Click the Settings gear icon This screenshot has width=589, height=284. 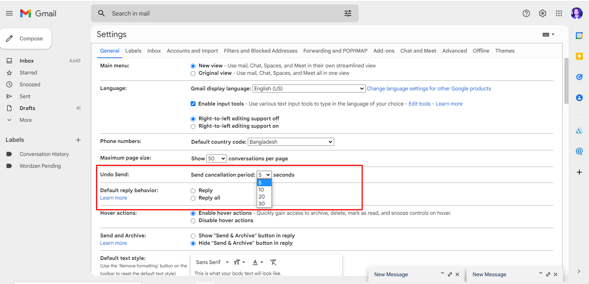(x=542, y=13)
